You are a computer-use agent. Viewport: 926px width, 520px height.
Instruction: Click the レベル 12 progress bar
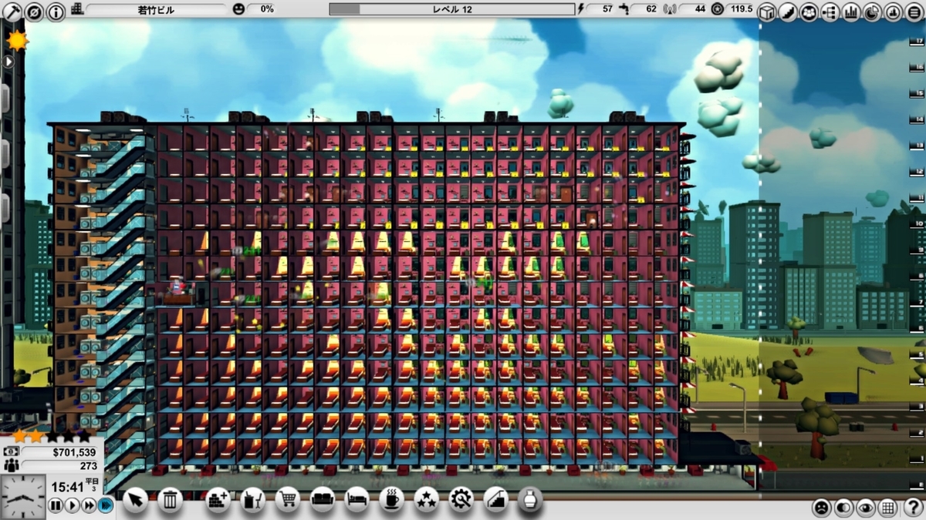point(452,9)
